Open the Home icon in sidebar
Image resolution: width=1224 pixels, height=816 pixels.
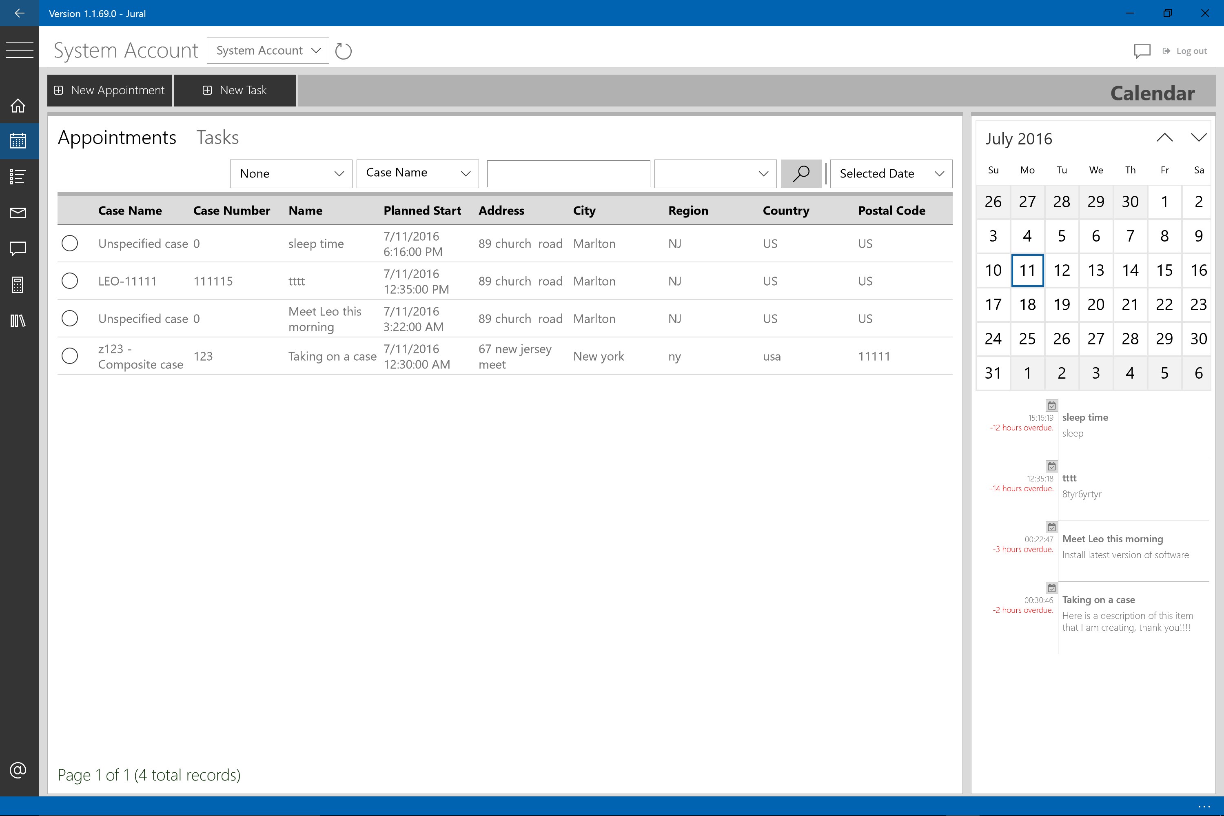pos(18,106)
